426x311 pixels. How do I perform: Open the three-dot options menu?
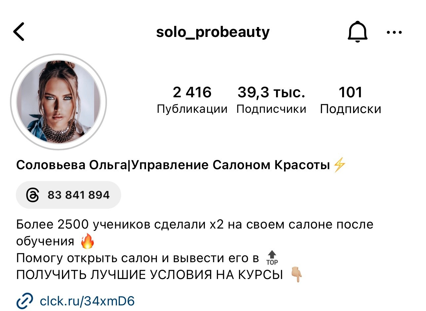(x=394, y=32)
